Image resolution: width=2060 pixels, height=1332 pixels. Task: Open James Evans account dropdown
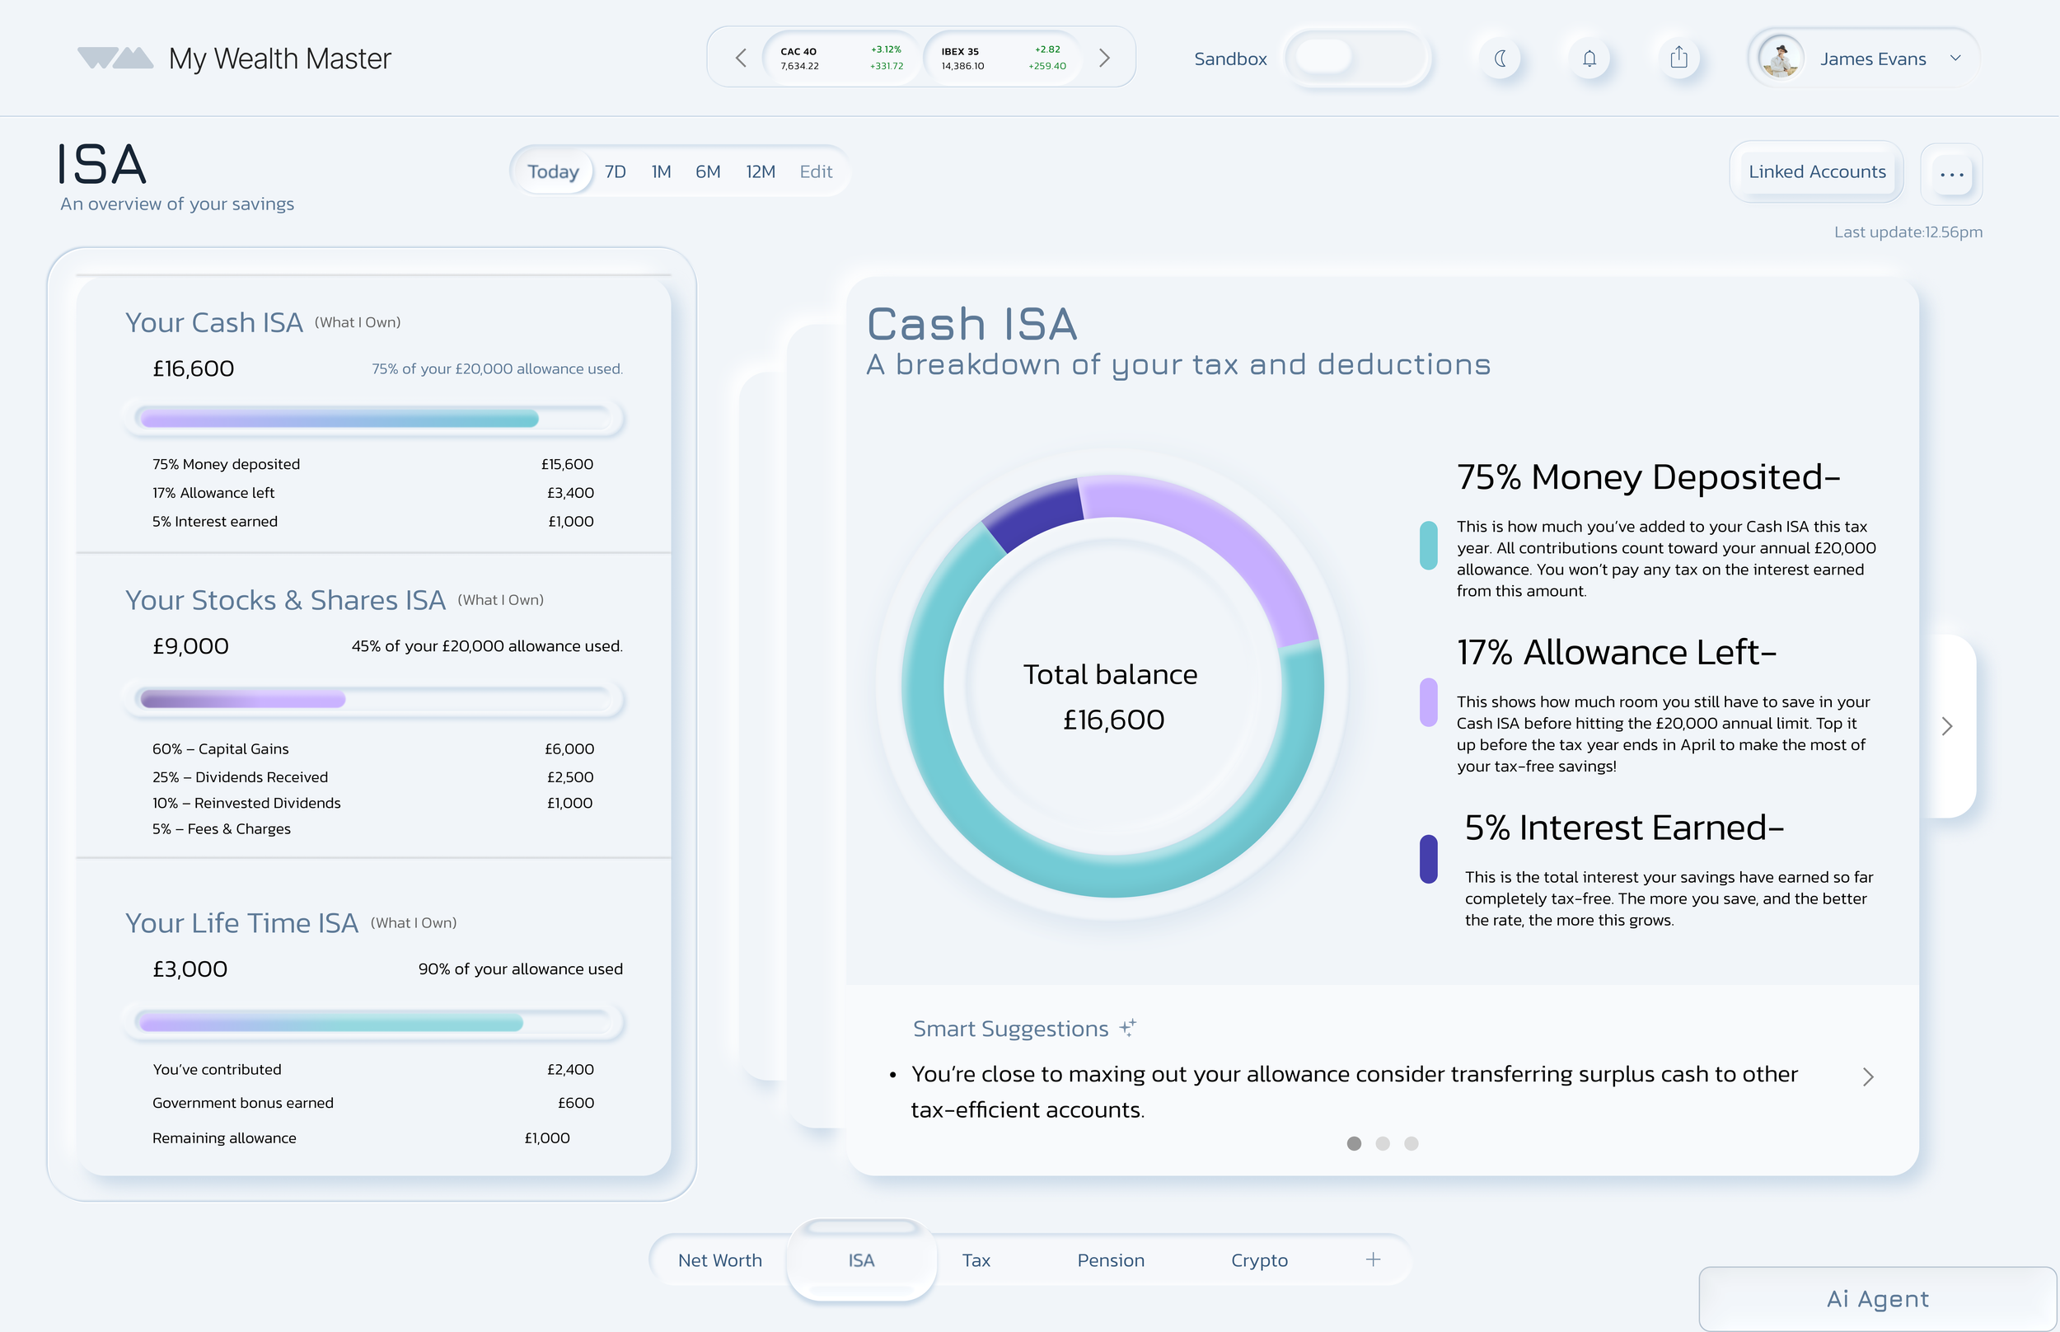coord(1955,58)
